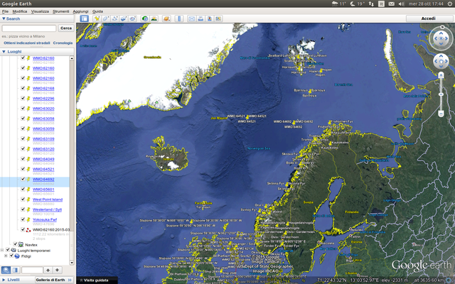The image size is (455, 284).
Task: Open the Ottieni indicazioni stradali link
Action: [x=27, y=43]
